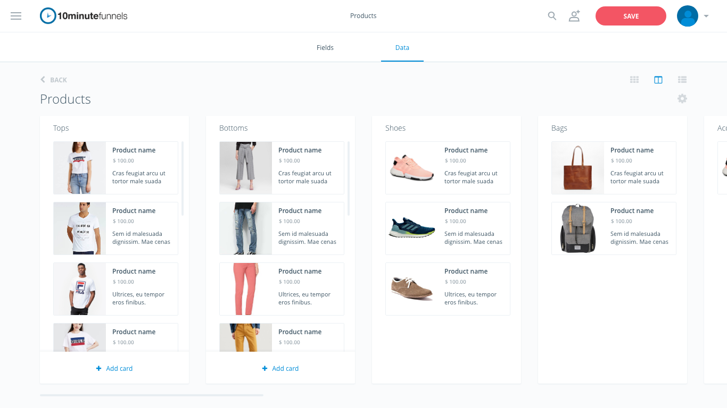
Task: Open Products settings gear icon
Action: click(x=682, y=99)
